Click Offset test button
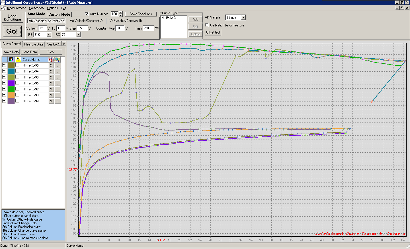 213,32
